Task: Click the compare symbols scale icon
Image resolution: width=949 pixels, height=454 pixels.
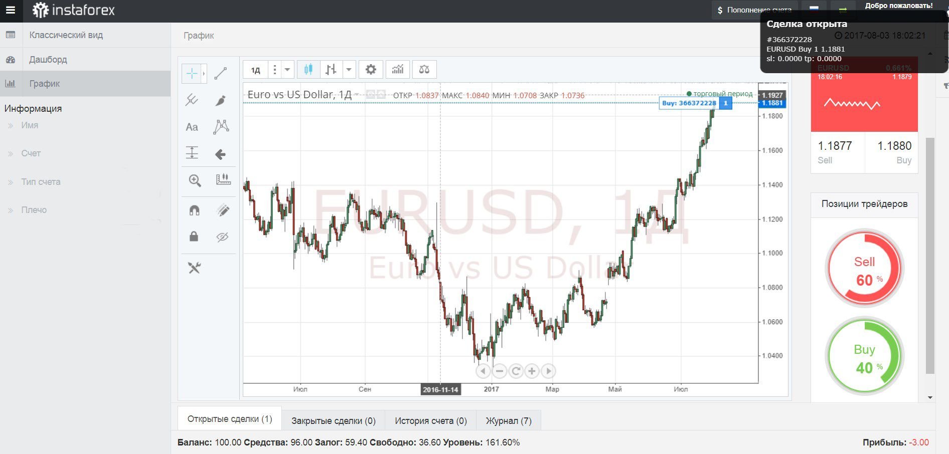Action: click(x=424, y=70)
